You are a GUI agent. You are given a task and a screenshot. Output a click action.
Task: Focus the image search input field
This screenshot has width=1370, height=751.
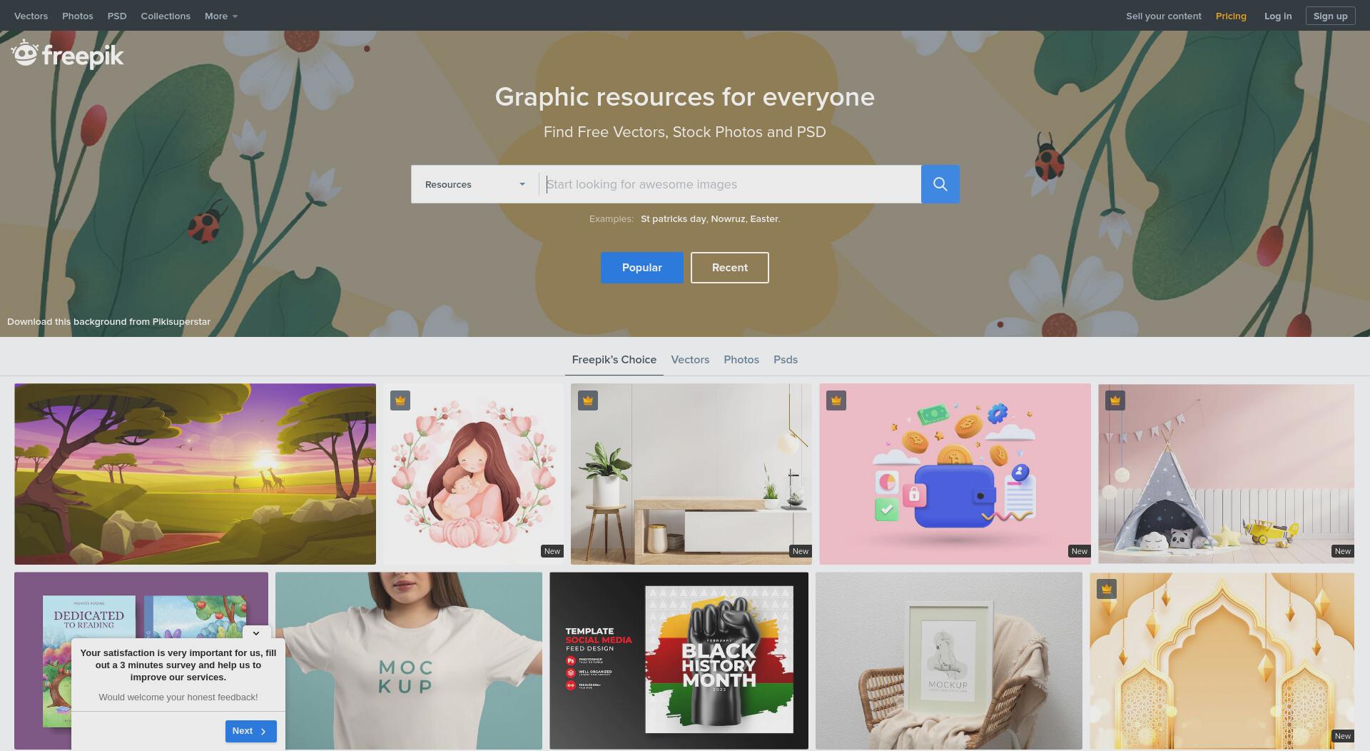point(730,184)
